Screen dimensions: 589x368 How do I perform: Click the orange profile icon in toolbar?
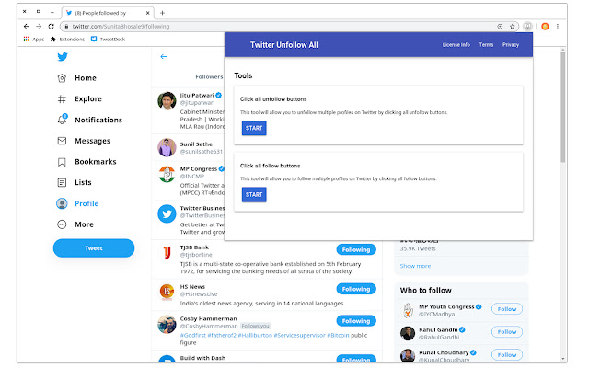pos(545,27)
